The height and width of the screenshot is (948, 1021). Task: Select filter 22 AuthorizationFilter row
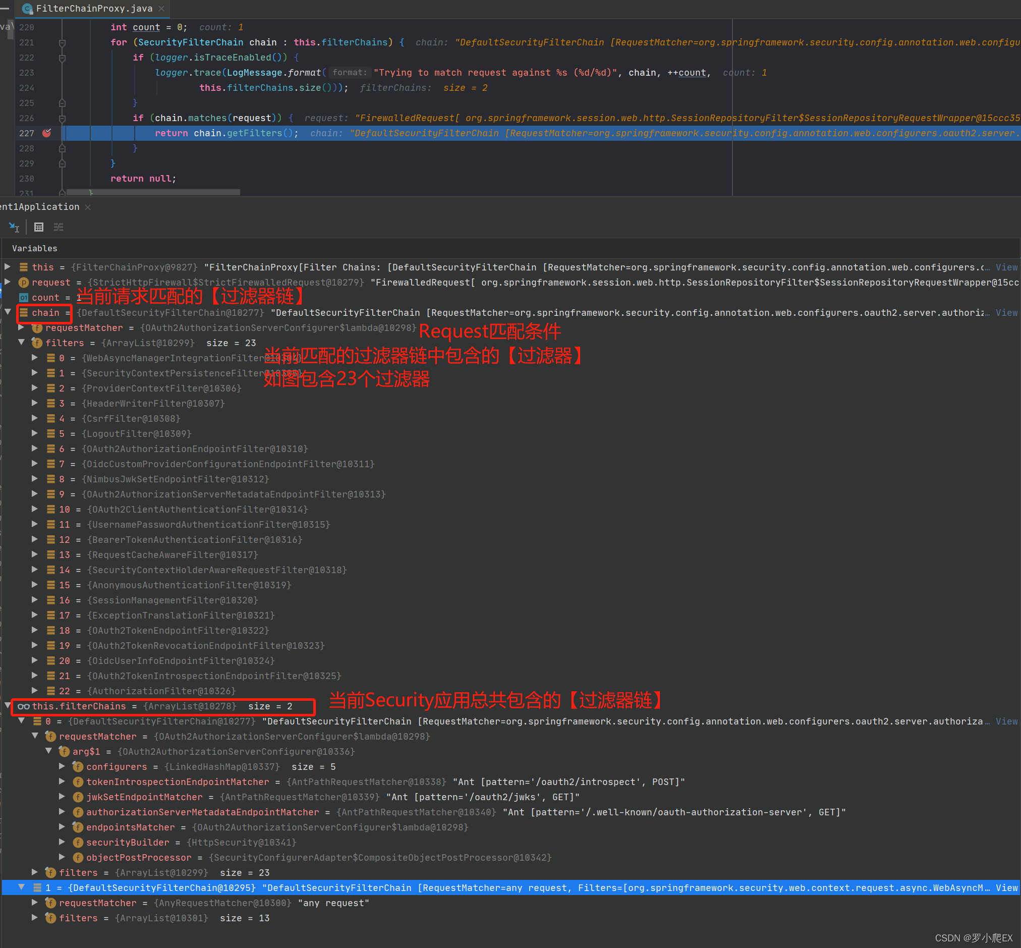click(x=511, y=691)
